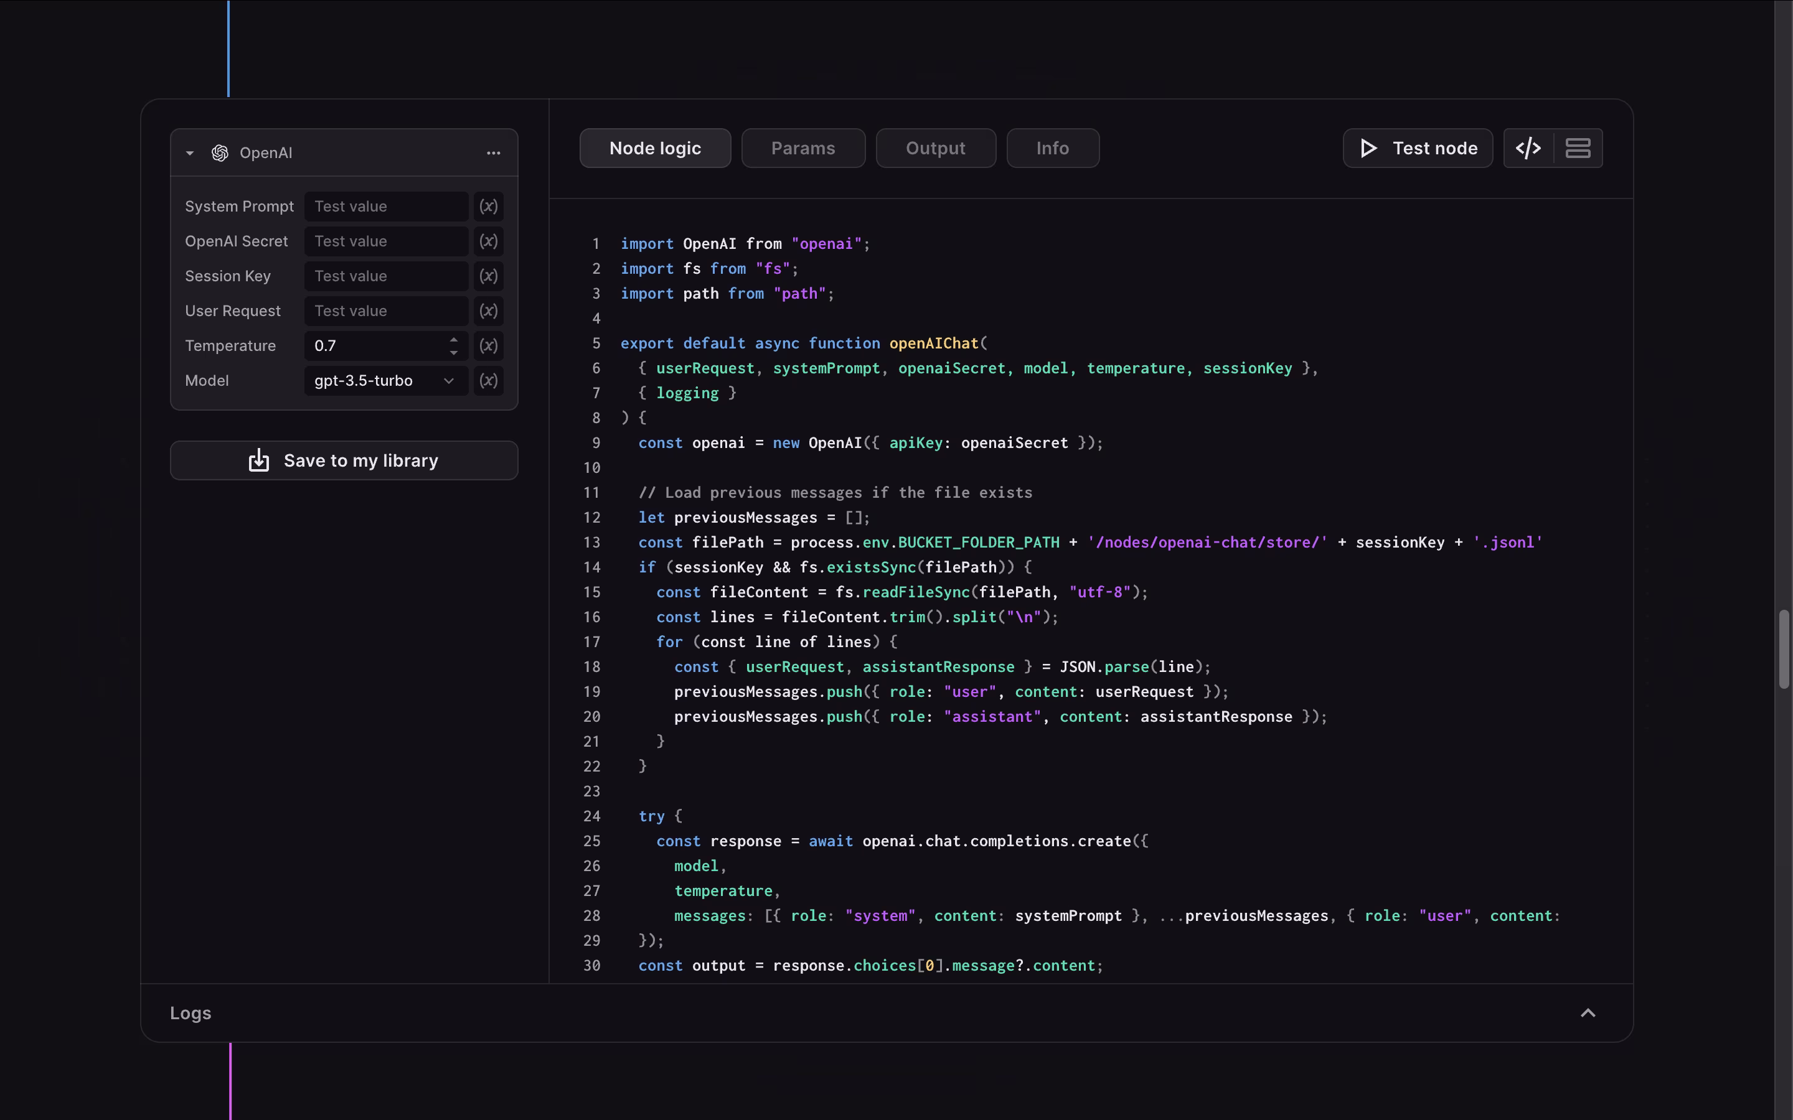
Task: Collapse the OpenAI node card arrow
Action: click(x=190, y=153)
